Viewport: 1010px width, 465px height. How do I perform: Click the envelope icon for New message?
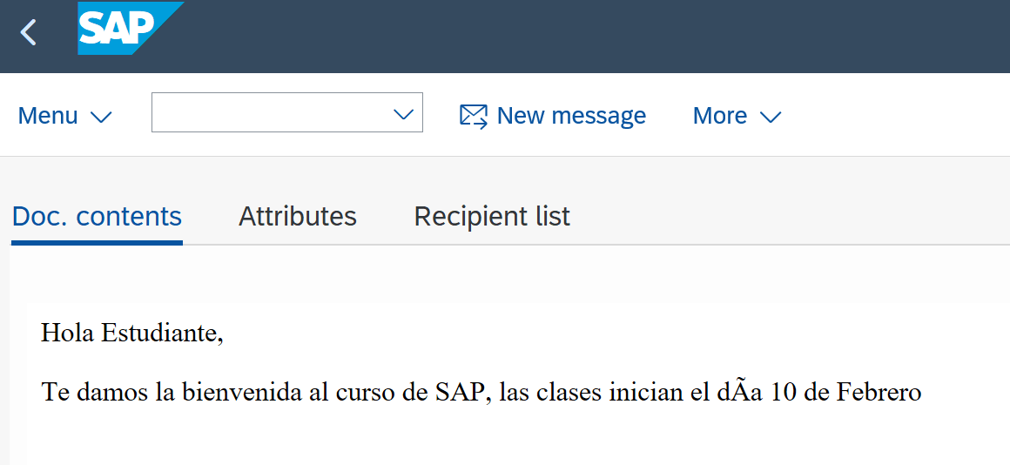(473, 116)
